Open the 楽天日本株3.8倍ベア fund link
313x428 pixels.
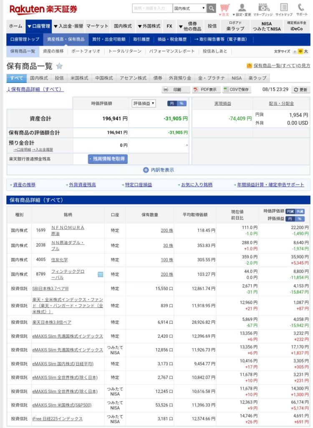coord(52,322)
